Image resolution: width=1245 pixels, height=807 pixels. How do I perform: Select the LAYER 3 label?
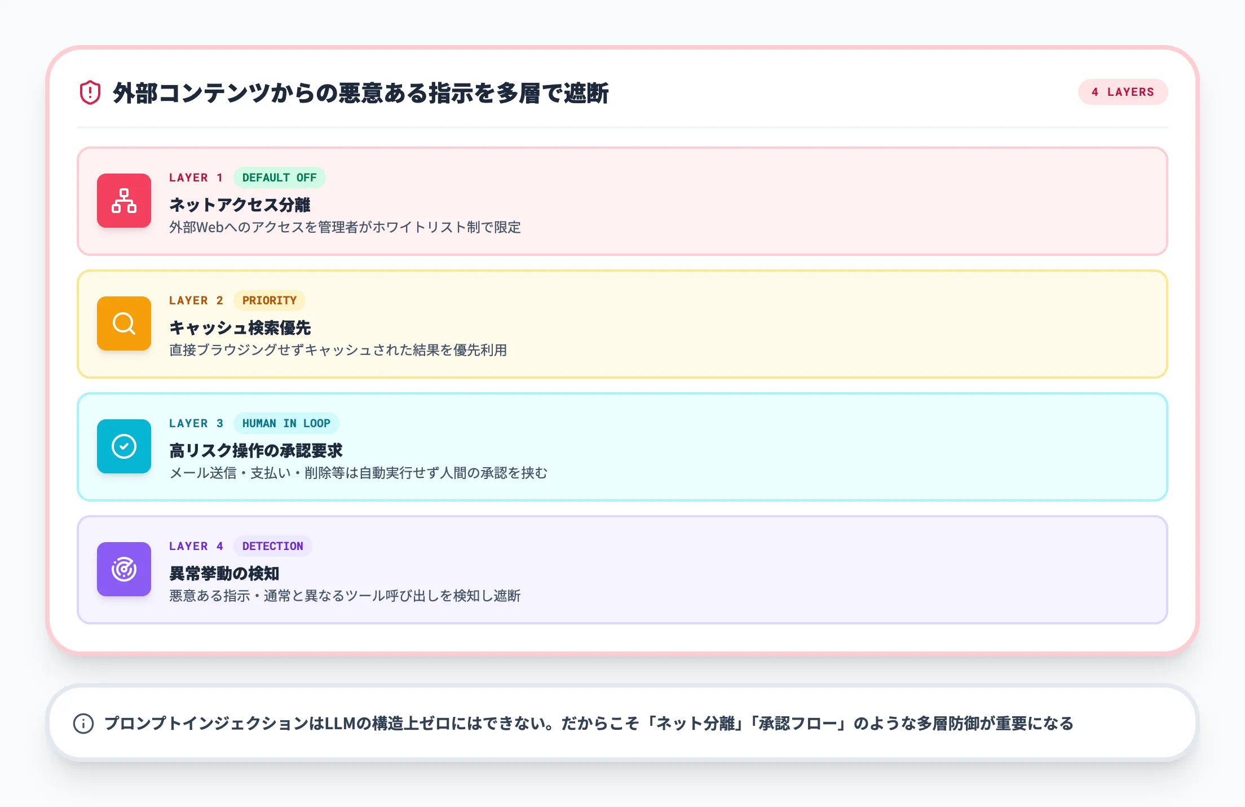pos(196,423)
